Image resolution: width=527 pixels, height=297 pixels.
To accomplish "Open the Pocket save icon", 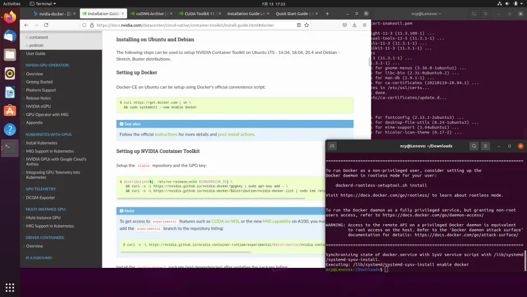I will click(345, 25).
